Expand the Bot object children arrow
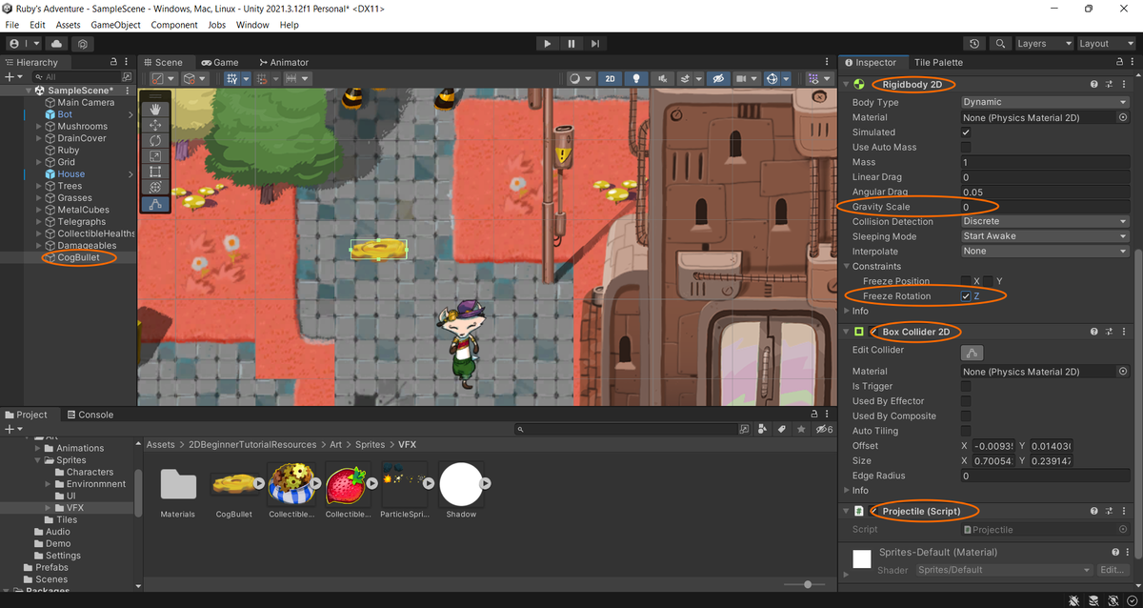 [130, 114]
